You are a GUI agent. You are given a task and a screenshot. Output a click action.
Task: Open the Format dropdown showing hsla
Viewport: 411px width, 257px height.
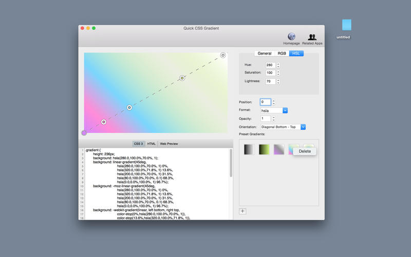click(x=274, y=111)
